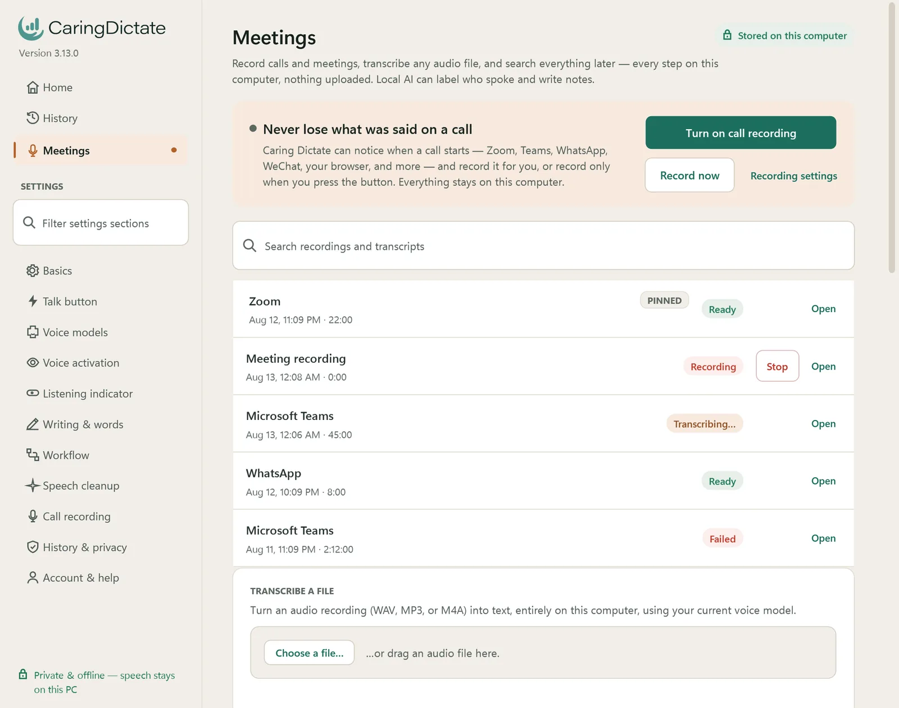Image resolution: width=899 pixels, height=708 pixels.
Task: Click the lock icon beside Private & offline
Action: pos(23,674)
